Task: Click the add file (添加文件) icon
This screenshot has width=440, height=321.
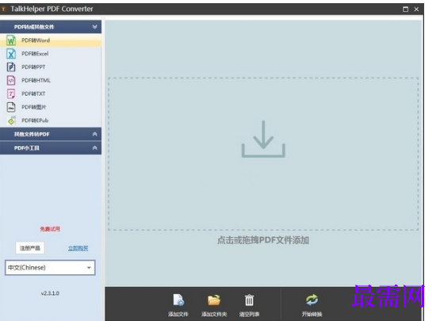Action: click(178, 300)
